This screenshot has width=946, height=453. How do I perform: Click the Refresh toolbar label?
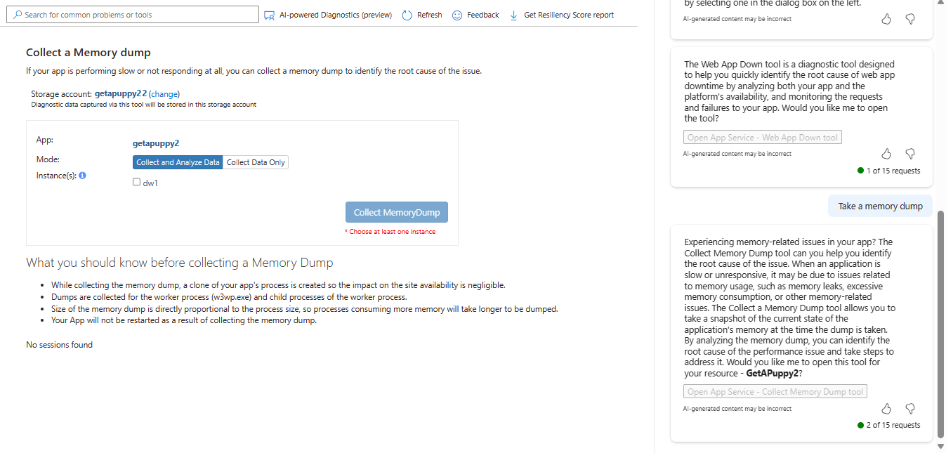pyautogui.click(x=430, y=15)
